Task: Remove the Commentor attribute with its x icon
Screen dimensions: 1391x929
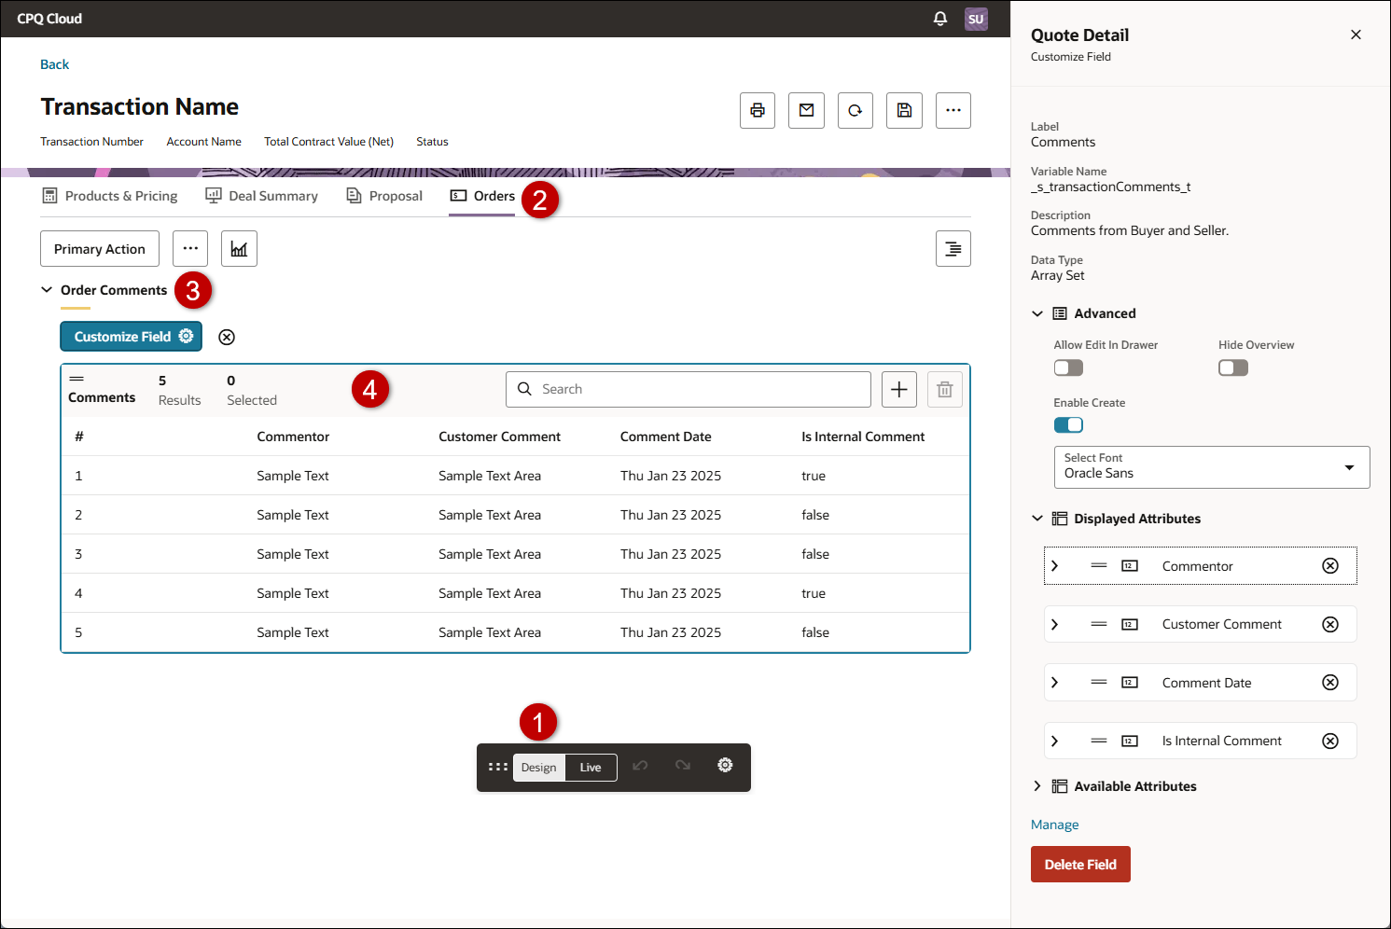Action: [x=1330, y=565]
